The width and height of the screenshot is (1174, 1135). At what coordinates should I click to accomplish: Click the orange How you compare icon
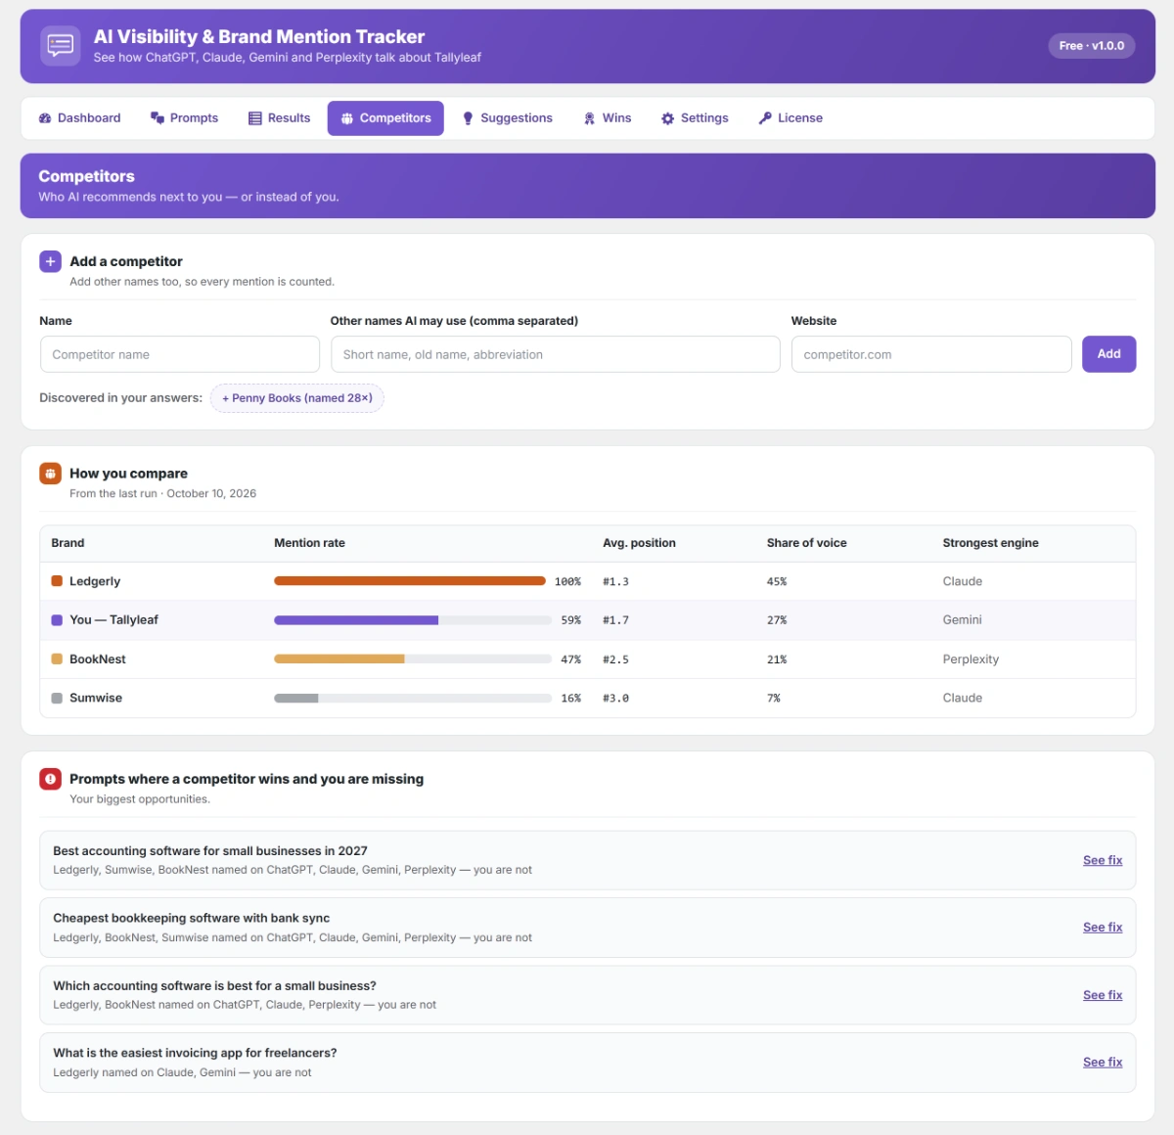pos(50,474)
